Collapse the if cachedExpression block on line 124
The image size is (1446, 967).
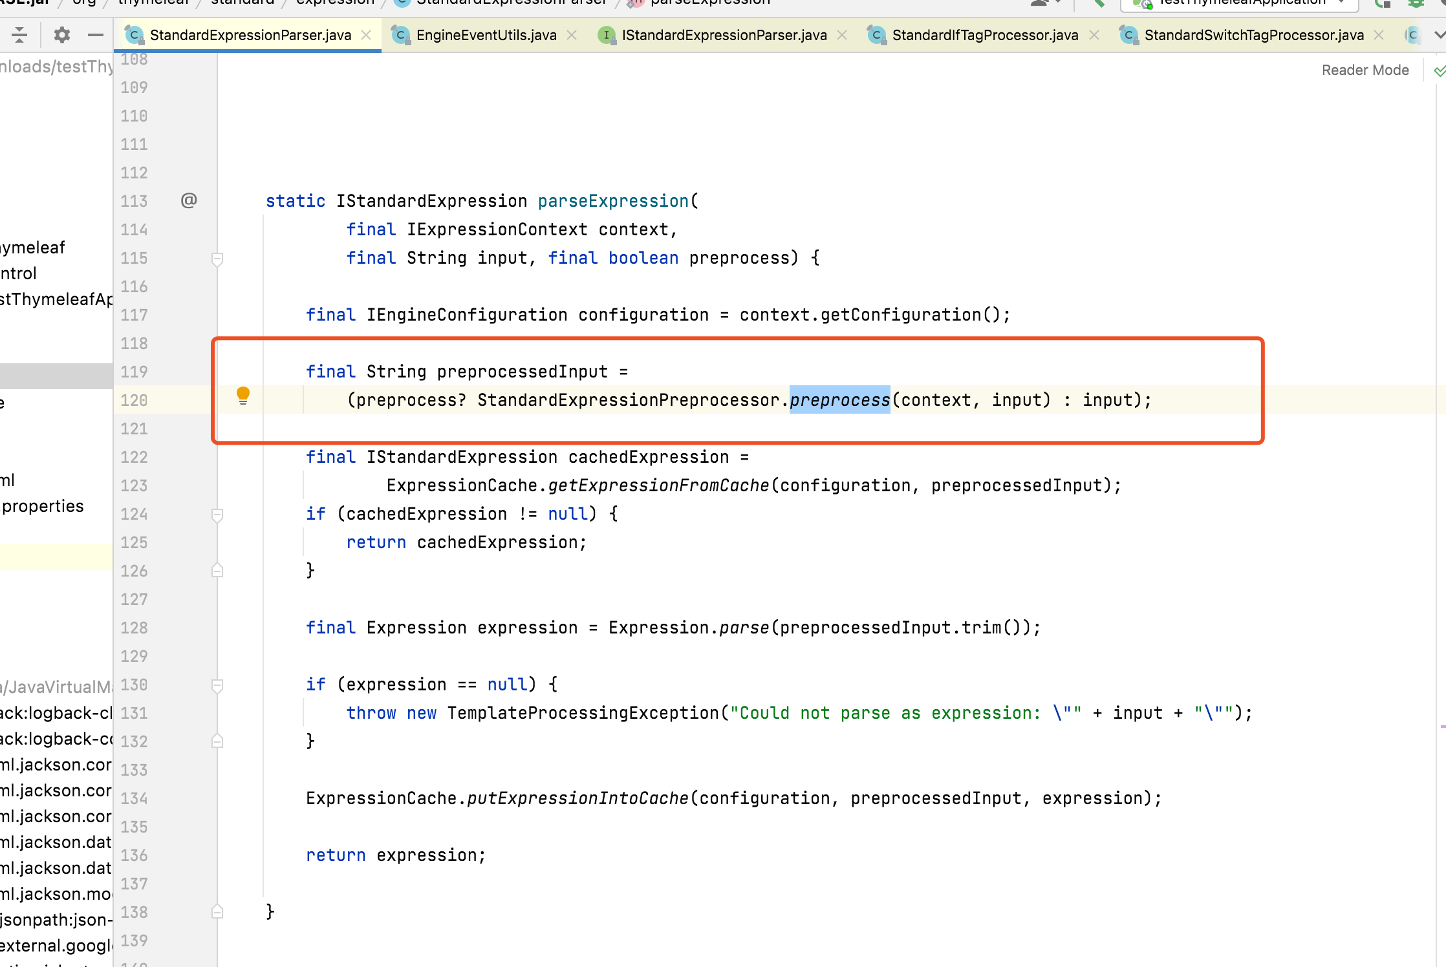pos(217,515)
